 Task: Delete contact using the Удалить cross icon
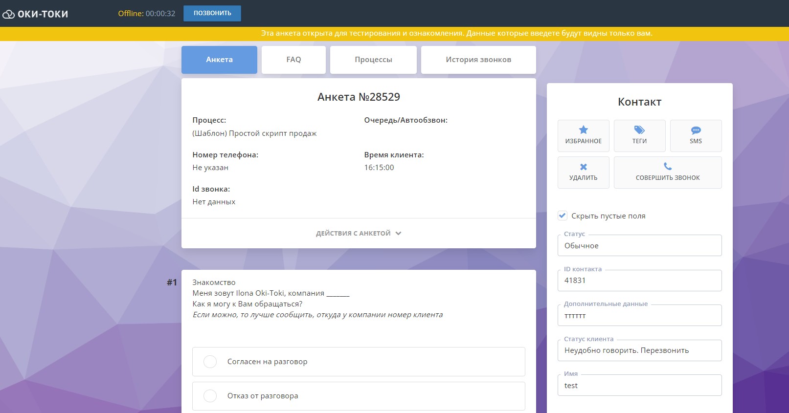[x=583, y=167]
